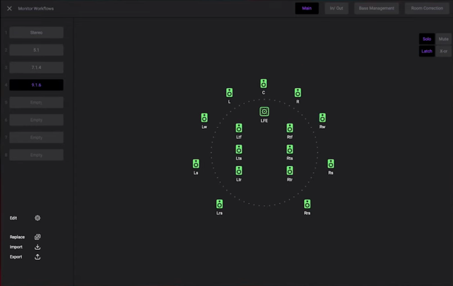Solo the C center speaker icon

point(263,84)
